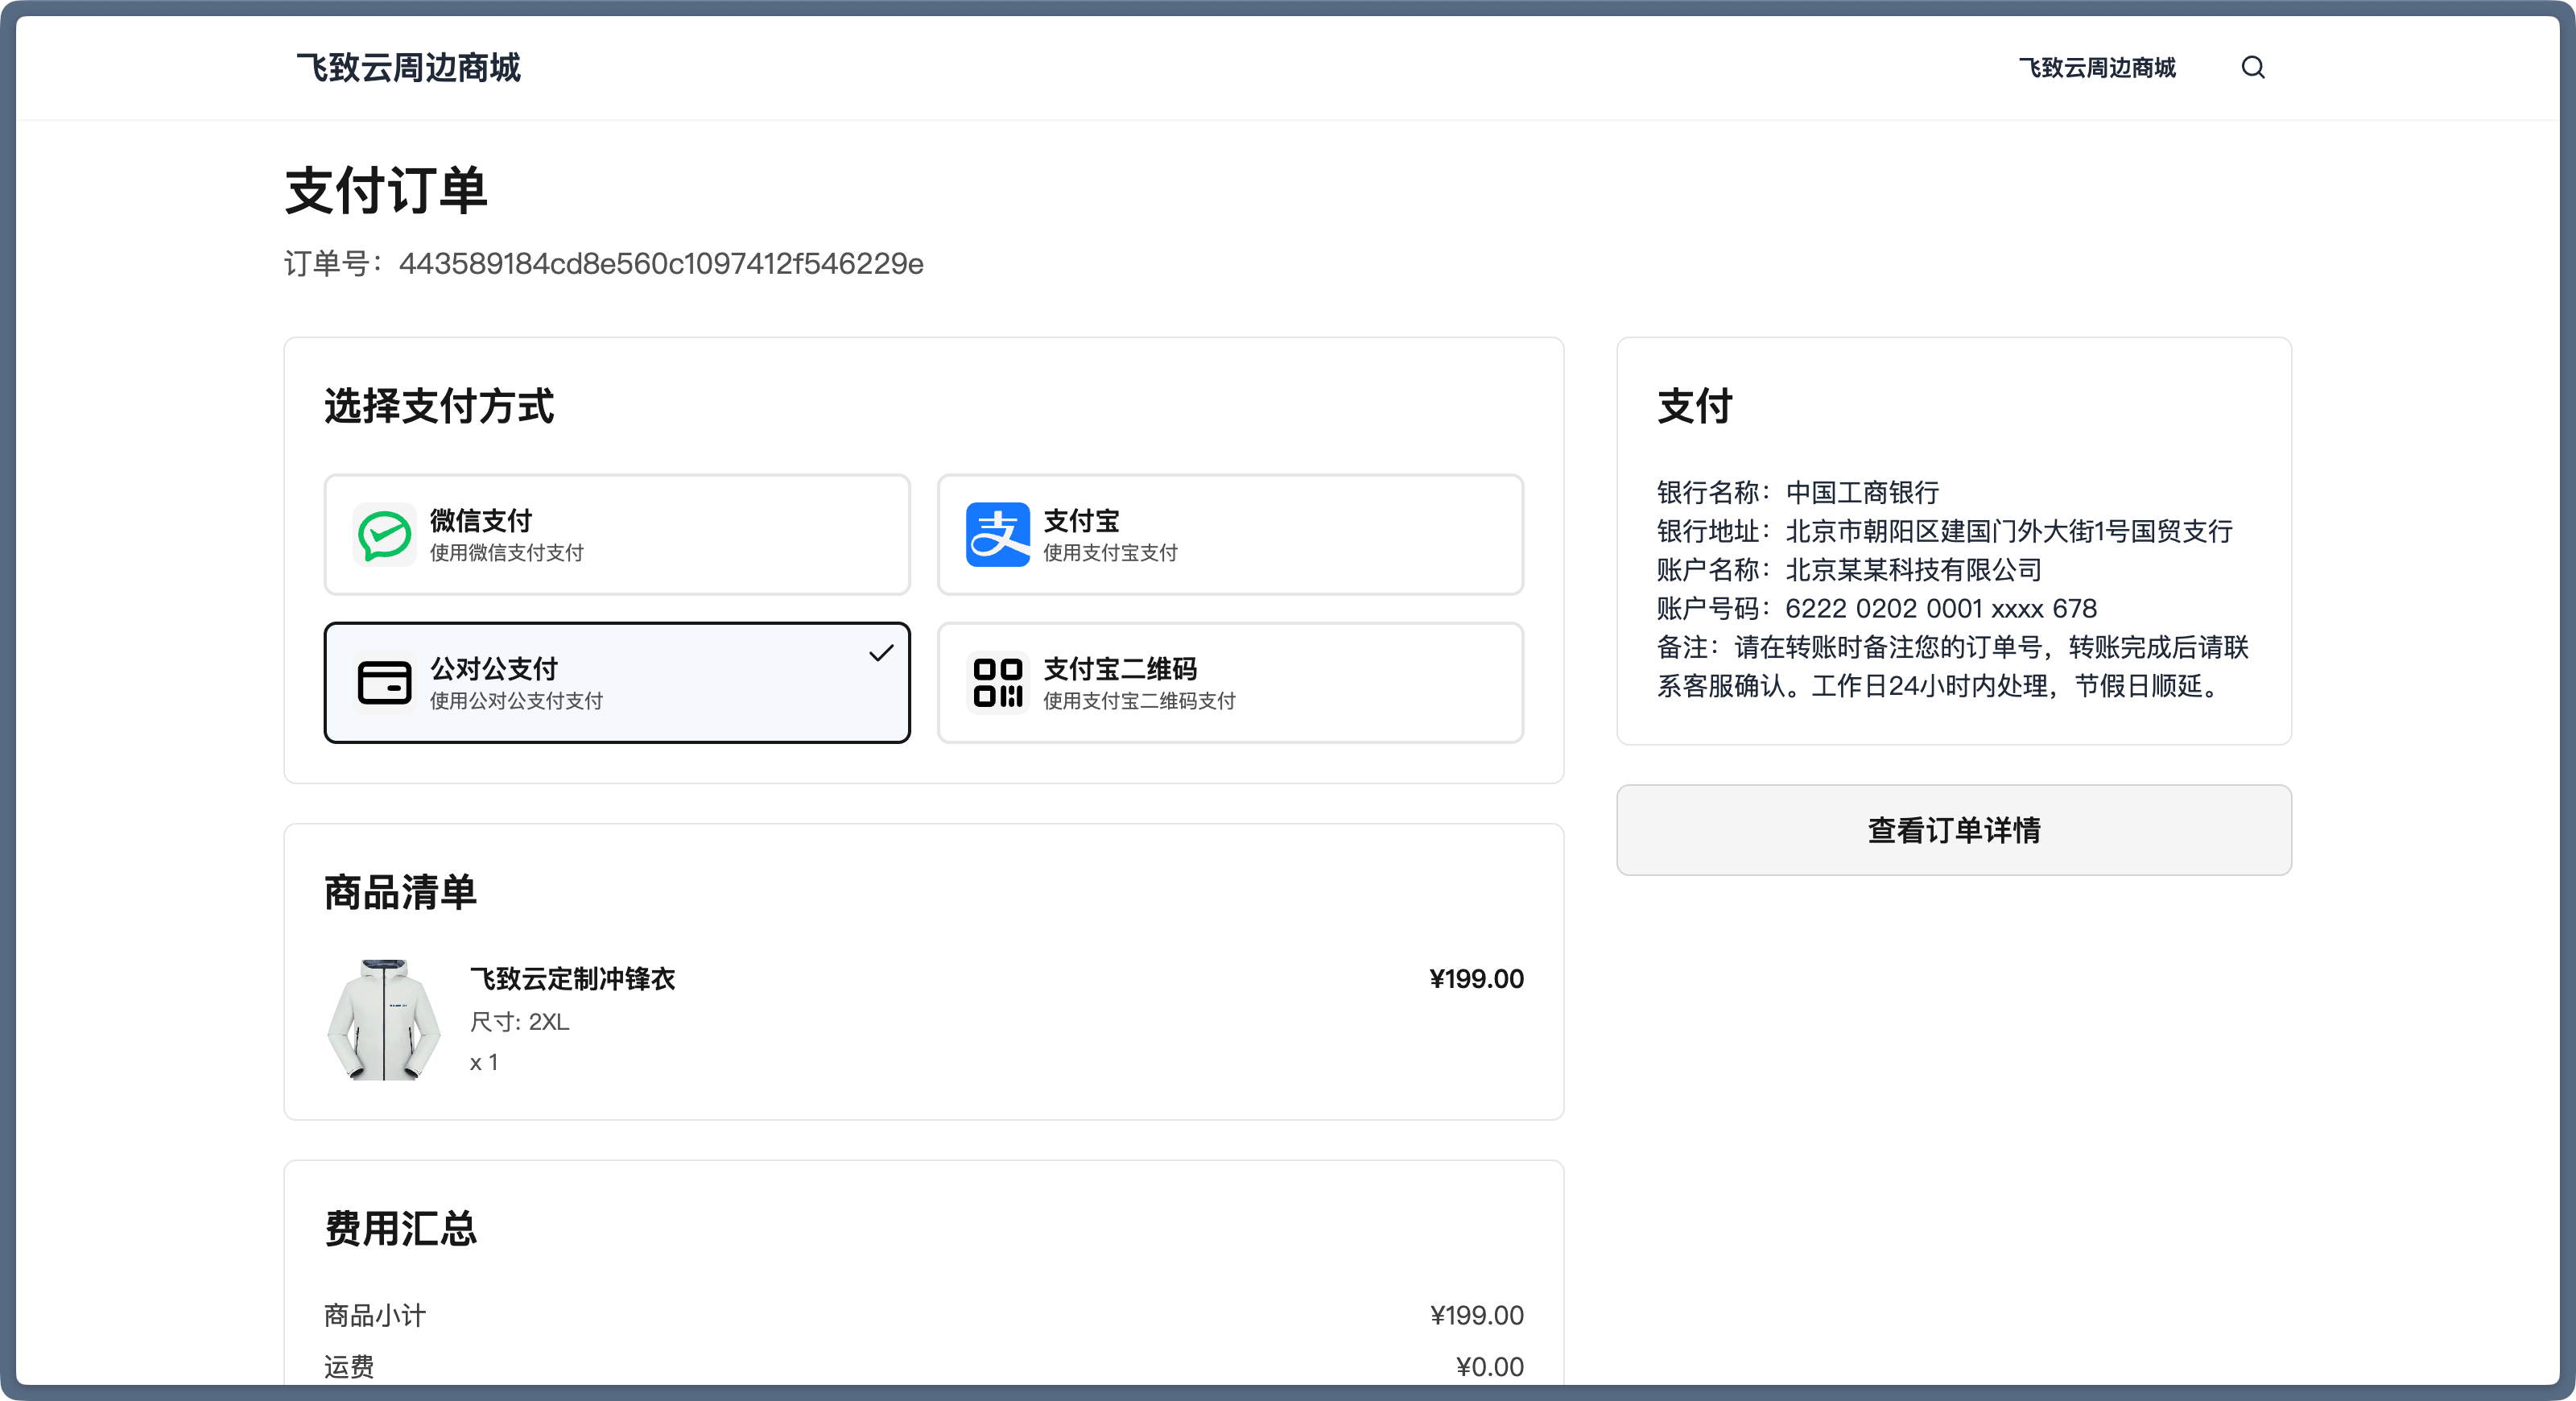Click the ¥199.00 product price
This screenshot has height=1401, width=2576.
[x=1475, y=979]
